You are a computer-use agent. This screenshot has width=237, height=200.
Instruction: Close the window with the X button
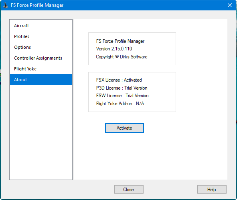coord(230,5)
